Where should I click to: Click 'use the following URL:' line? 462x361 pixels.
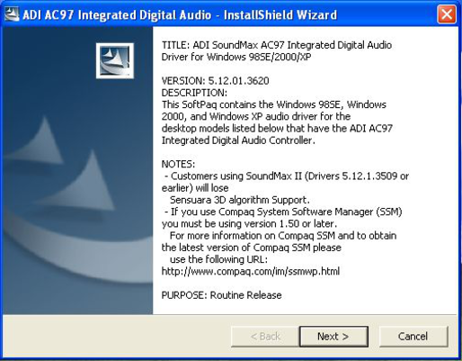(218, 259)
